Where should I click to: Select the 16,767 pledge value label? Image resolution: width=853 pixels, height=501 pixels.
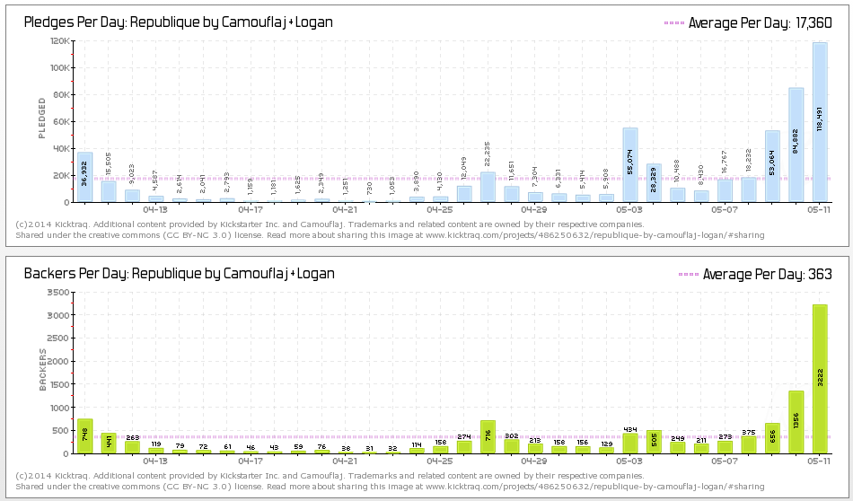725,163
